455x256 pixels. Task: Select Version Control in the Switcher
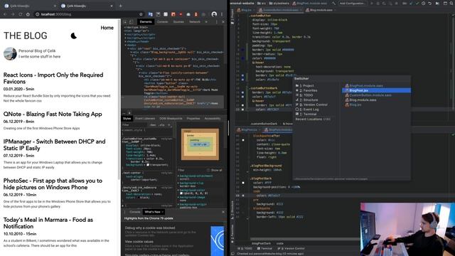[311, 105]
